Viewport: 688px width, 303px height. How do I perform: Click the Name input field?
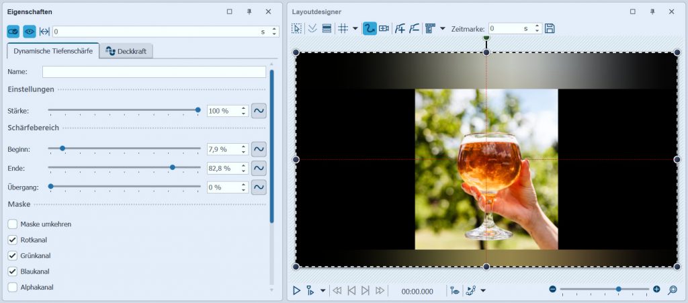(x=154, y=72)
